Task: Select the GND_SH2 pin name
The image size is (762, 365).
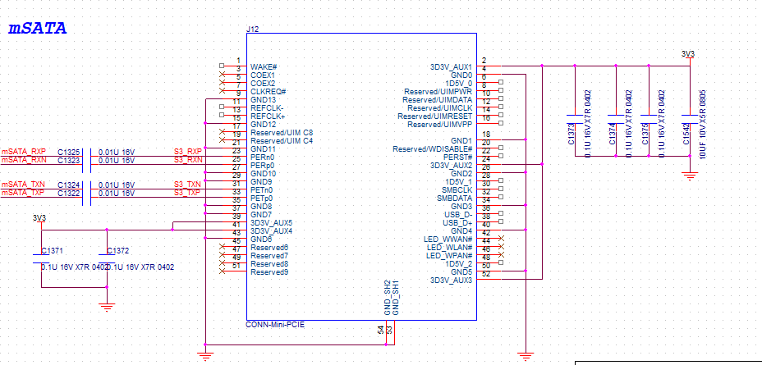Action: coord(388,298)
